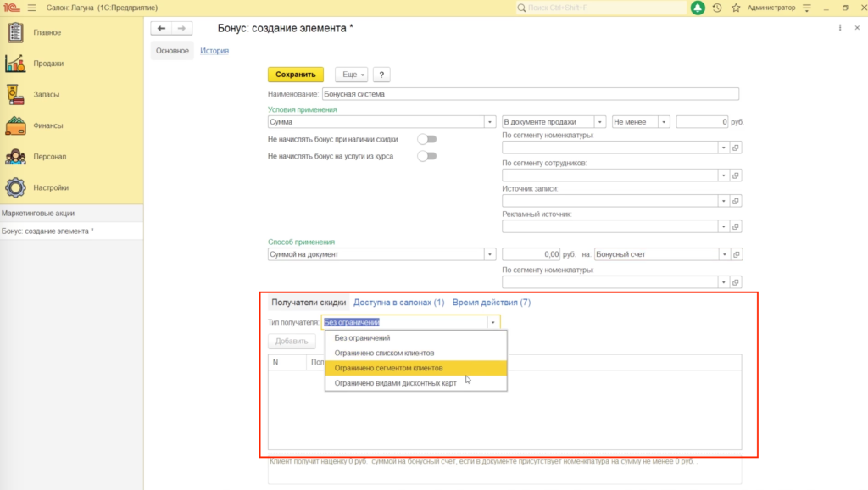Open the Условия применения section link
This screenshot has width=868, height=490.
[x=303, y=109]
